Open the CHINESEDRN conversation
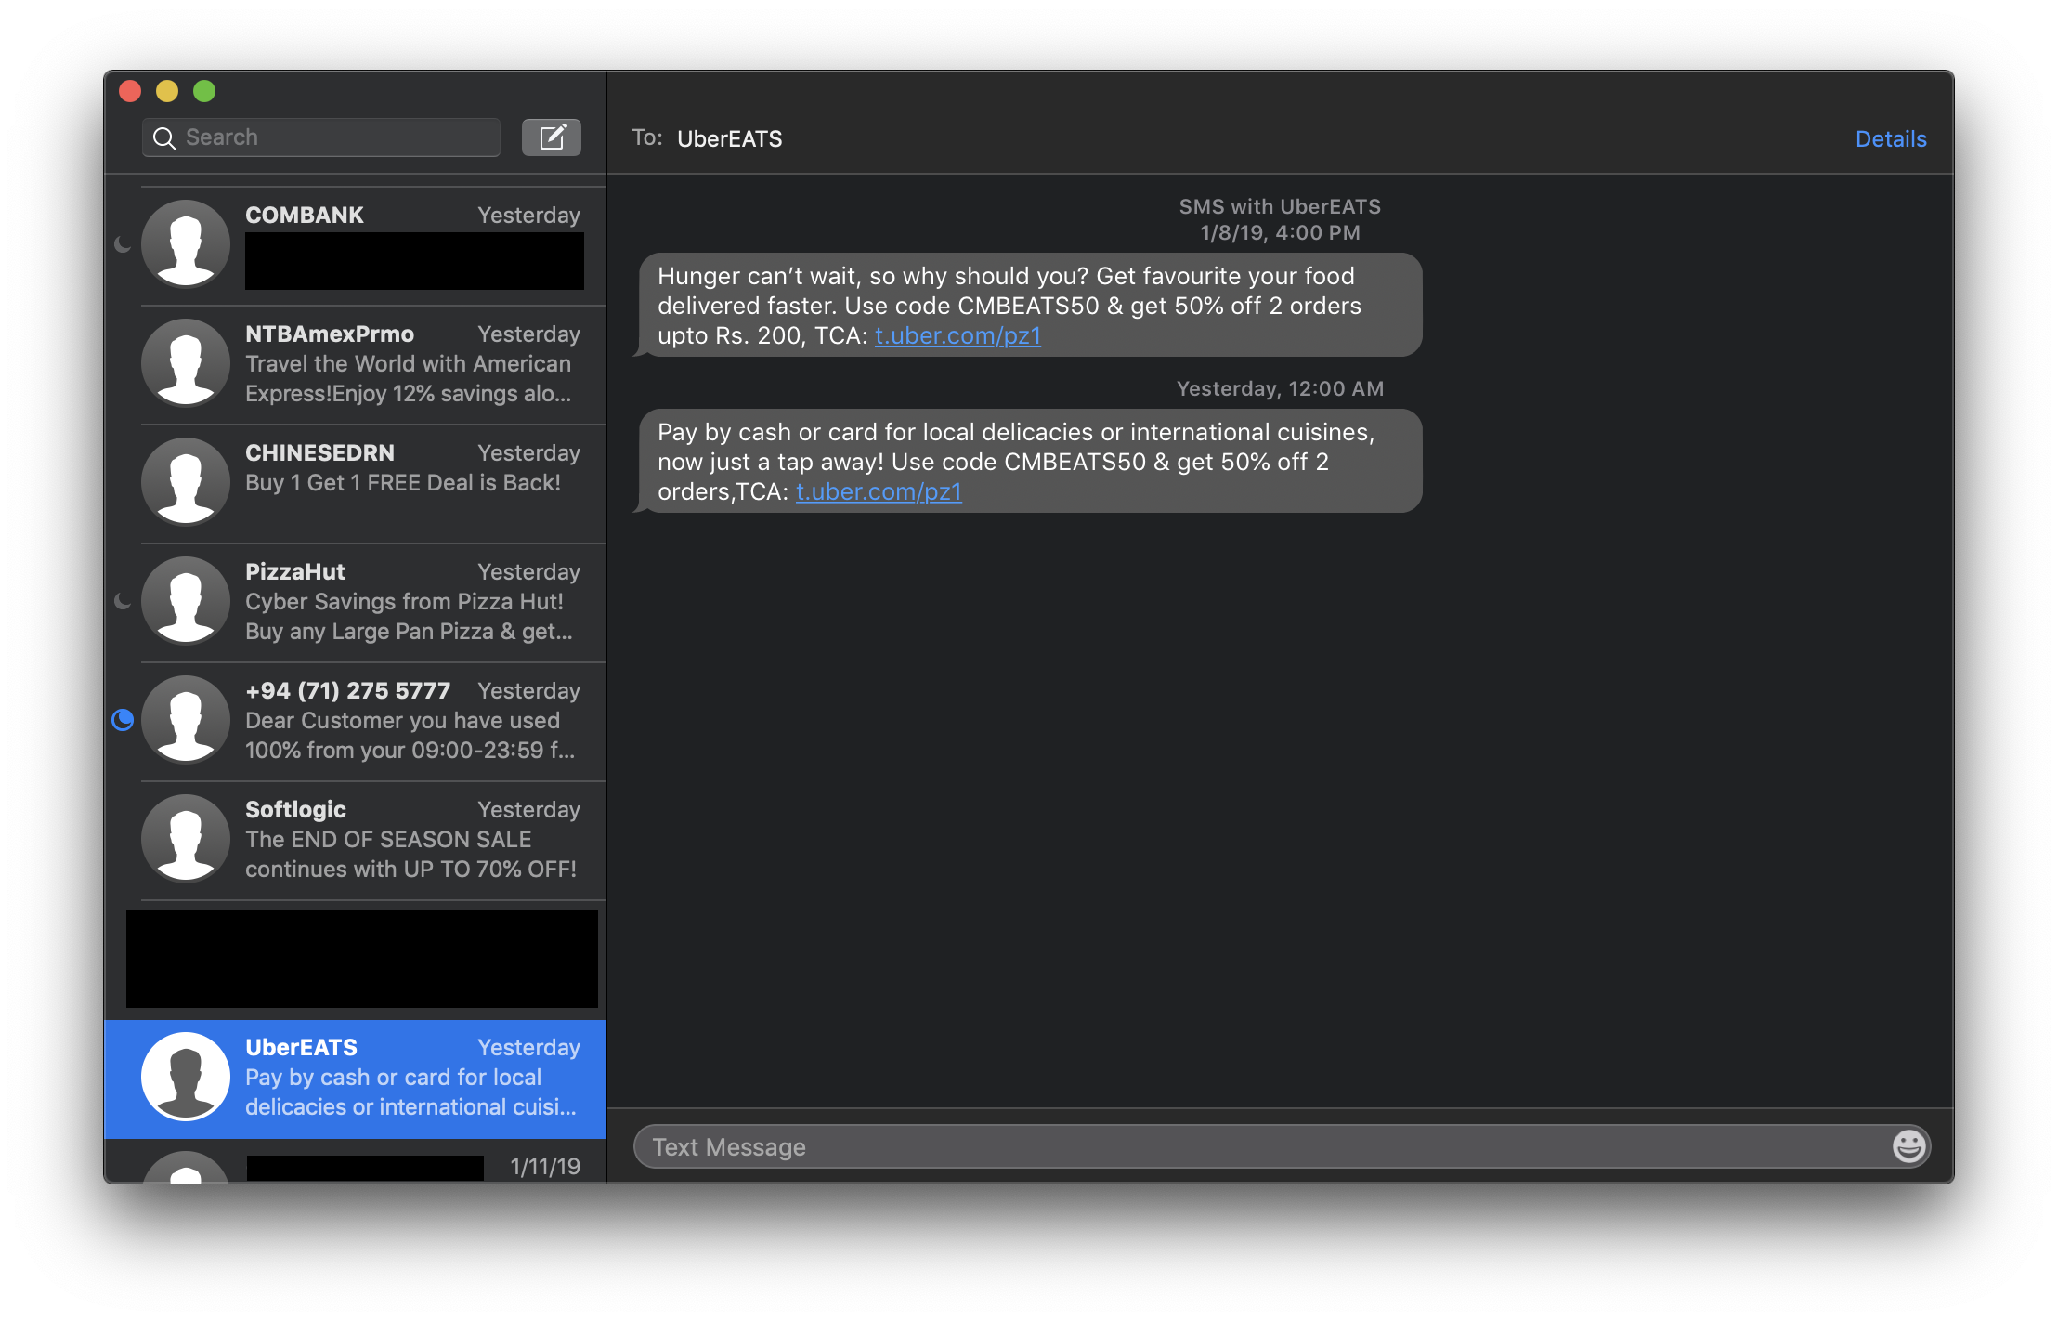 pos(409,483)
